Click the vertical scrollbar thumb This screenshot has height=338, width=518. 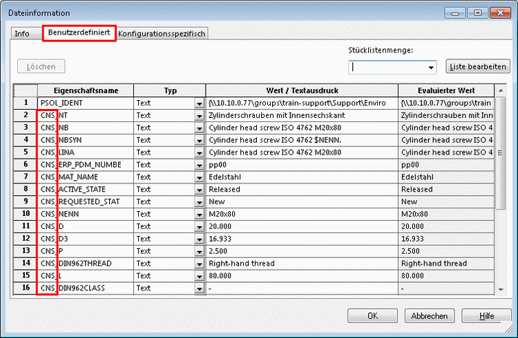[x=501, y=153]
